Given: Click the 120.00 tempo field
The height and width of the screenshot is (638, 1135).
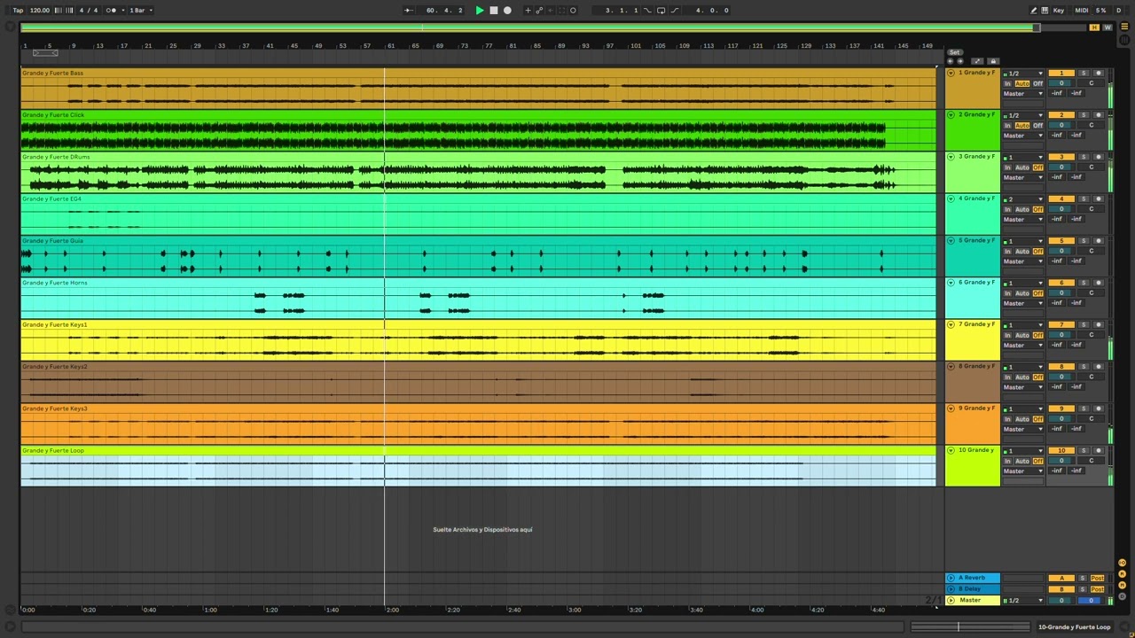Looking at the screenshot, I should point(40,11).
